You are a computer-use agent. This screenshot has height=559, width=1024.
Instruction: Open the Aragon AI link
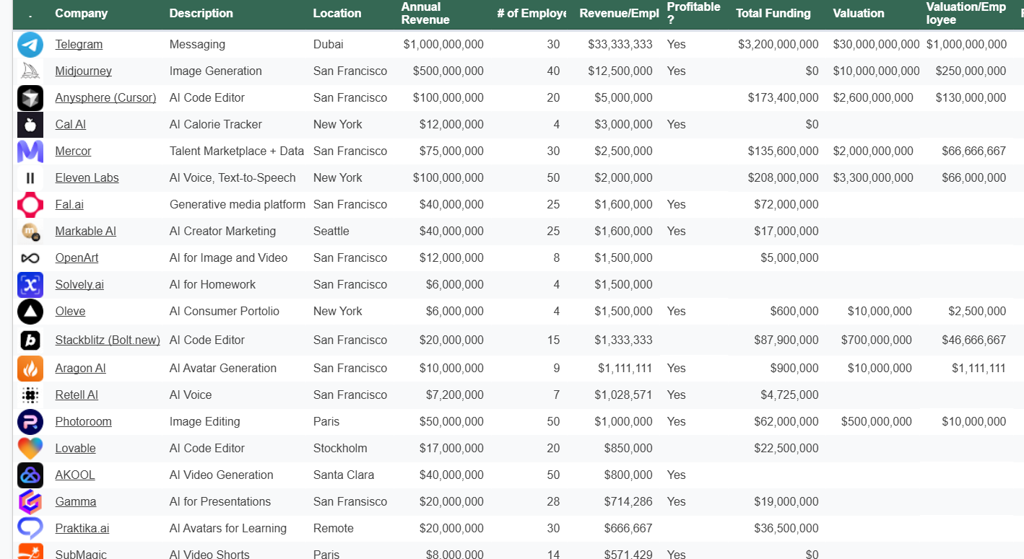[80, 369]
